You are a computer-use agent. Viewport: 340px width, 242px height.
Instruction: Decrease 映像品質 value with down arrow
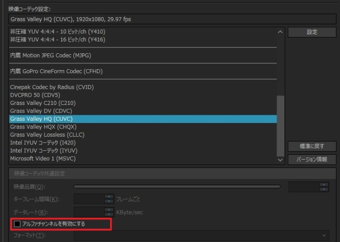click(x=324, y=190)
